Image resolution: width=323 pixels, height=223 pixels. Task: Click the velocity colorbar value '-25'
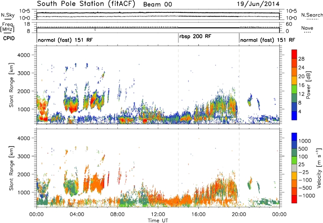(x=304, y=172)
